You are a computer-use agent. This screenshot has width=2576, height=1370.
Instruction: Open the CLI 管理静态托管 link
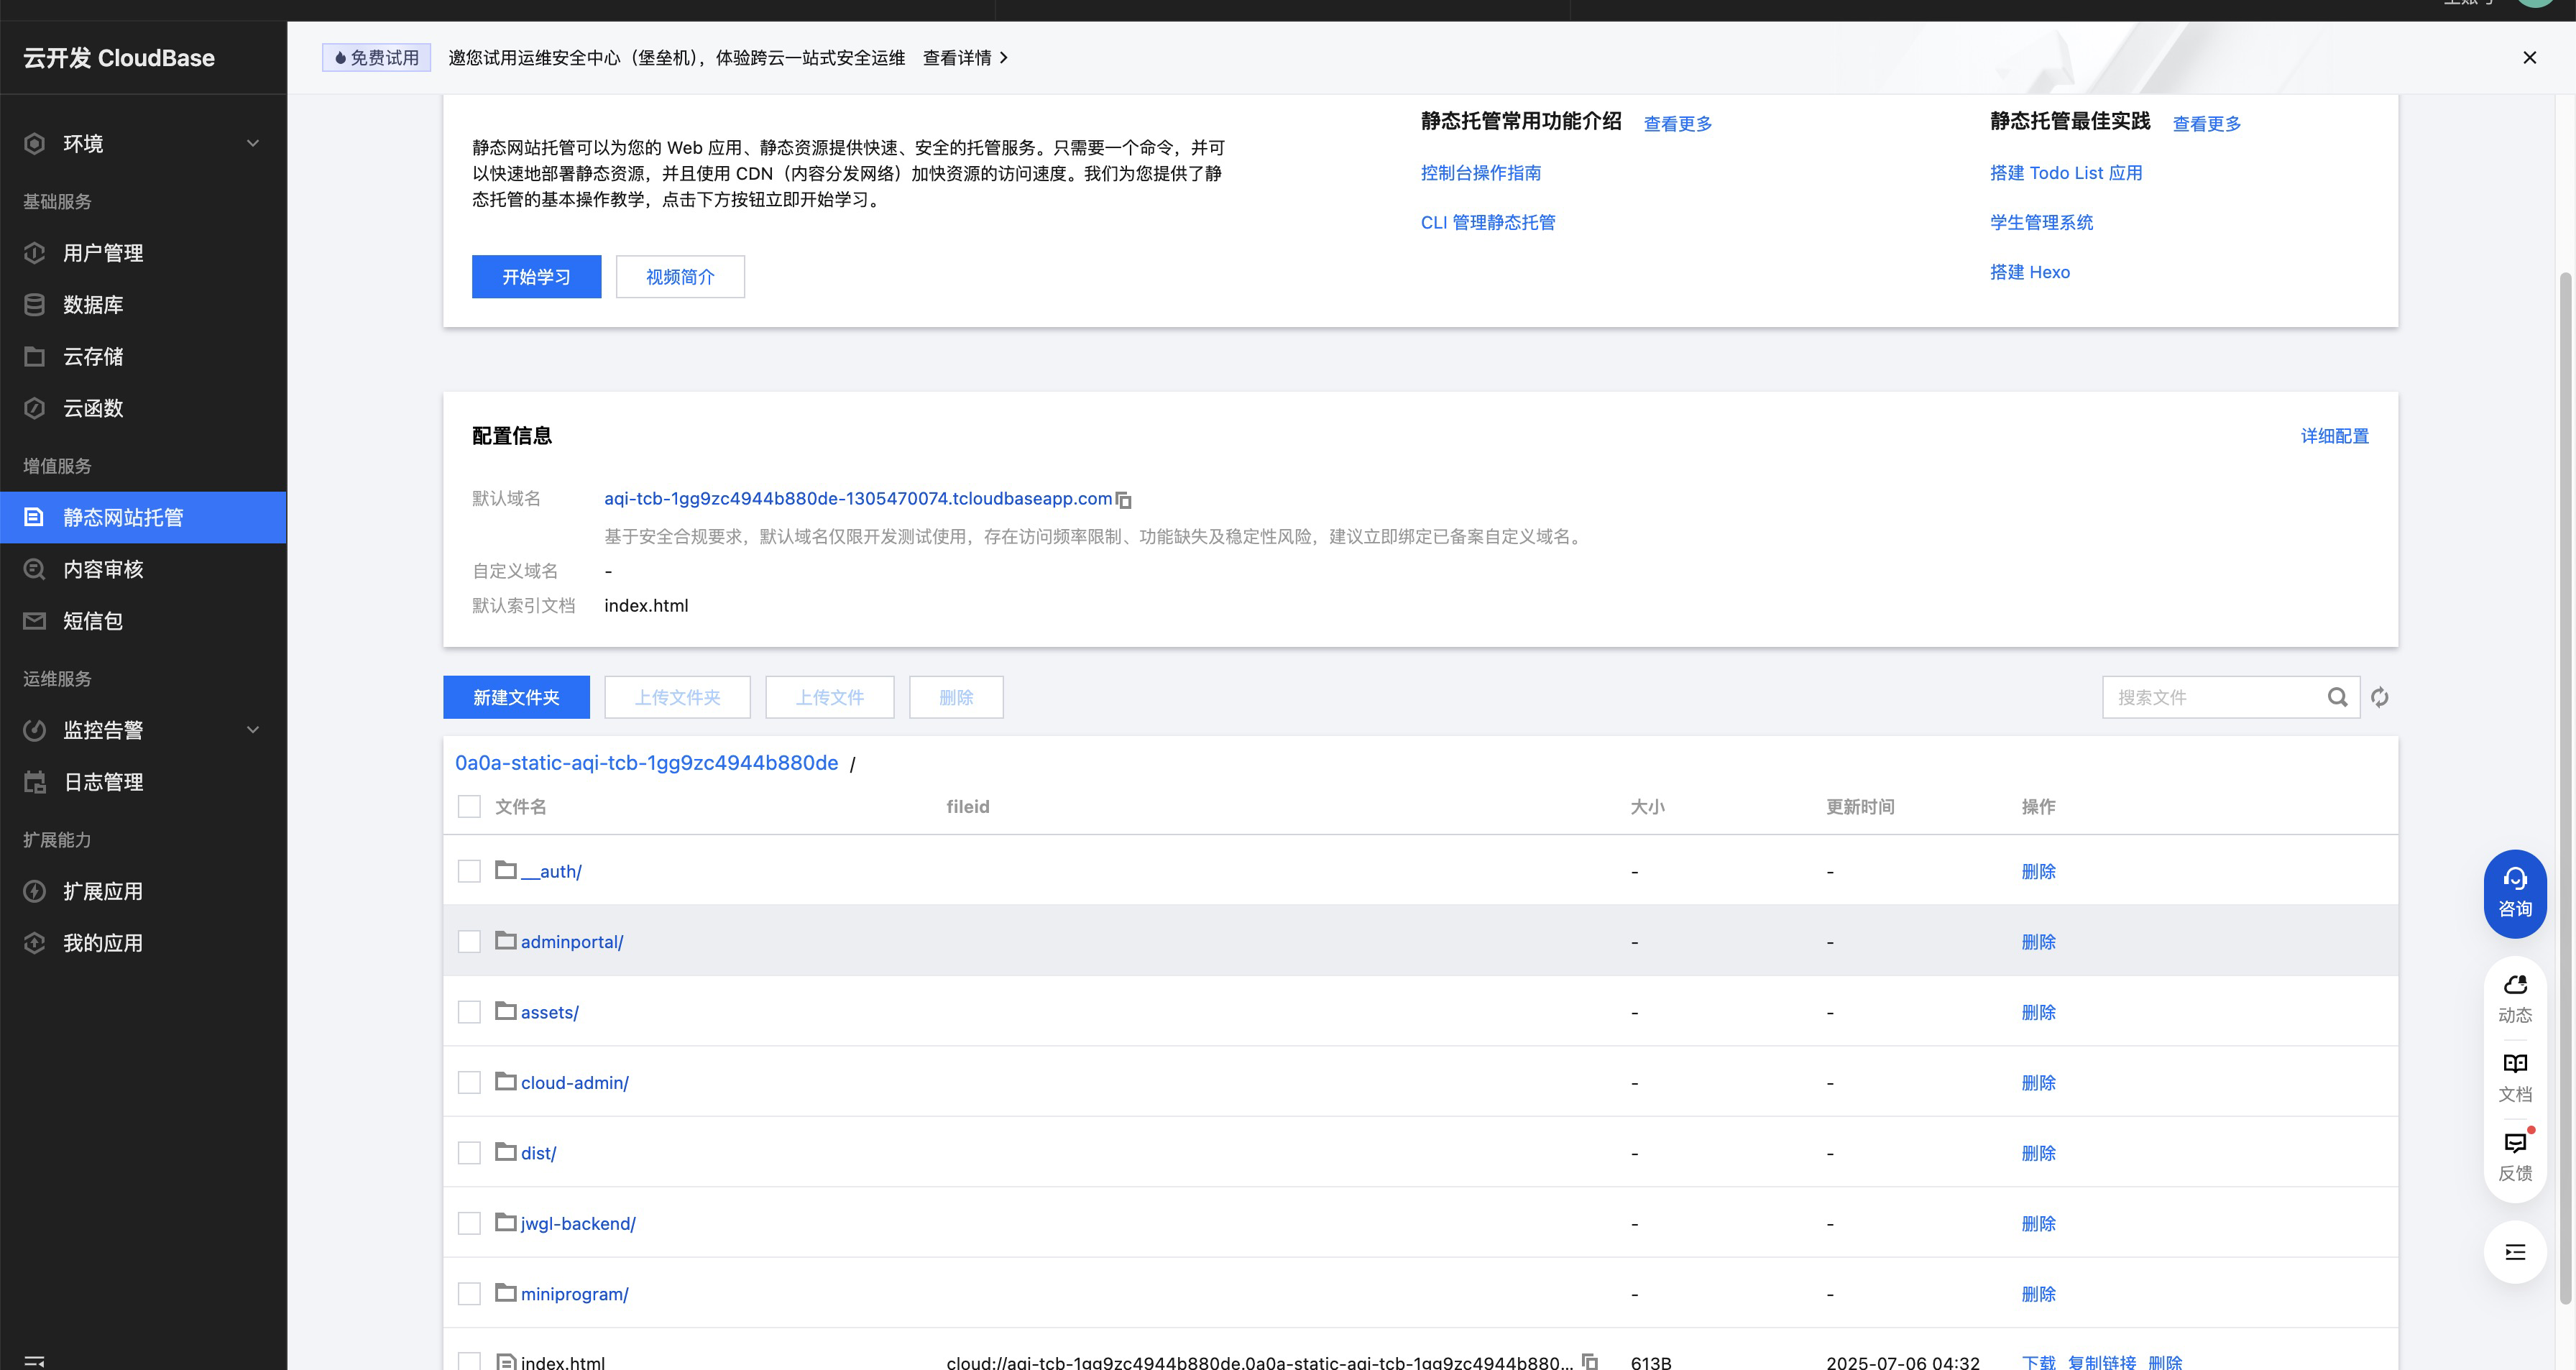tap(1487, 222)
